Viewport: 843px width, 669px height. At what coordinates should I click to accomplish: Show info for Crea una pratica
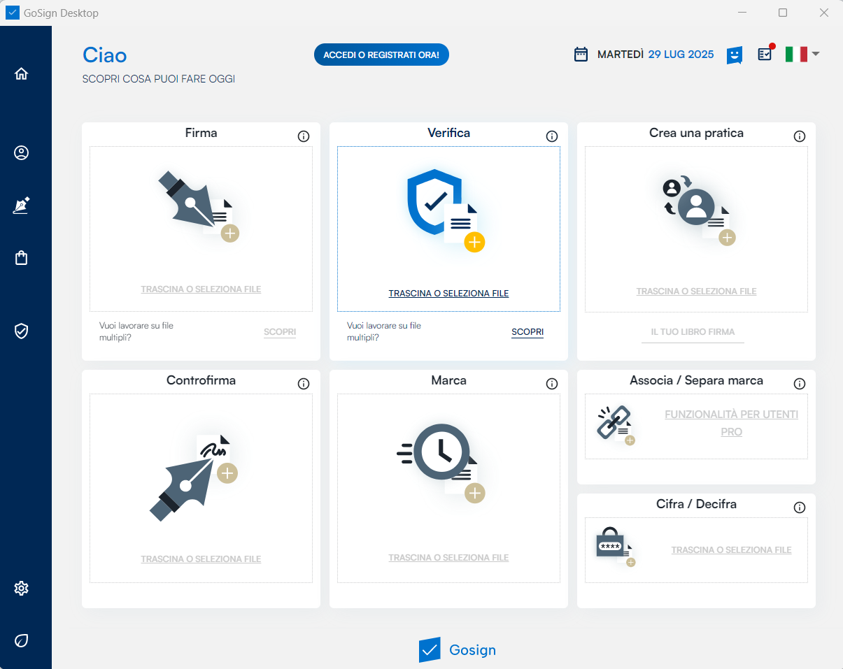800,136
